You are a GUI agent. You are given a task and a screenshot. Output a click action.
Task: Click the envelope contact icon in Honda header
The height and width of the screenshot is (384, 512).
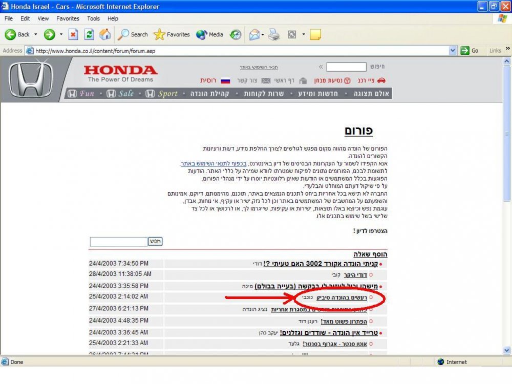[266, 81]
